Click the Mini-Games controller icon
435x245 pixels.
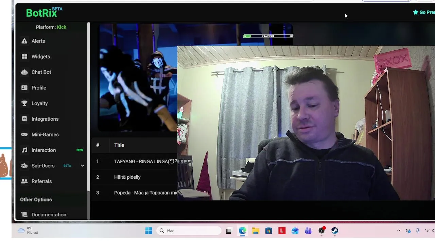click(x=24, y=134)
